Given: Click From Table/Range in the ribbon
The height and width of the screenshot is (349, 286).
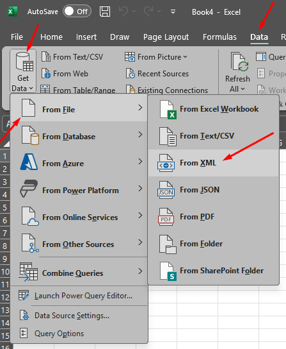Looking at the screenshot, I should [78, 89].
